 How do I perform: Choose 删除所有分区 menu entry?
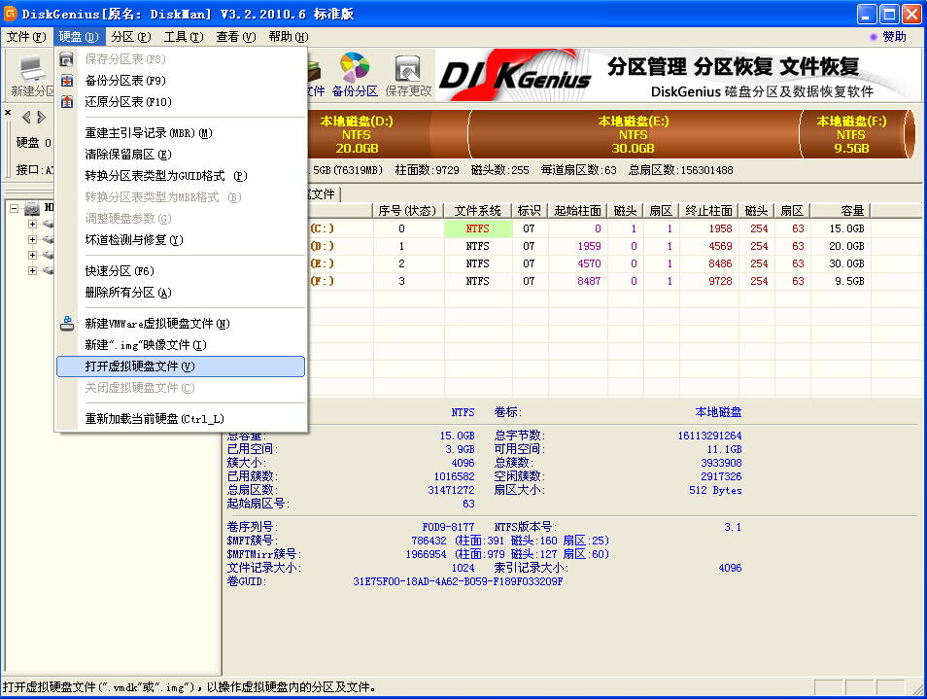point(181,292)
